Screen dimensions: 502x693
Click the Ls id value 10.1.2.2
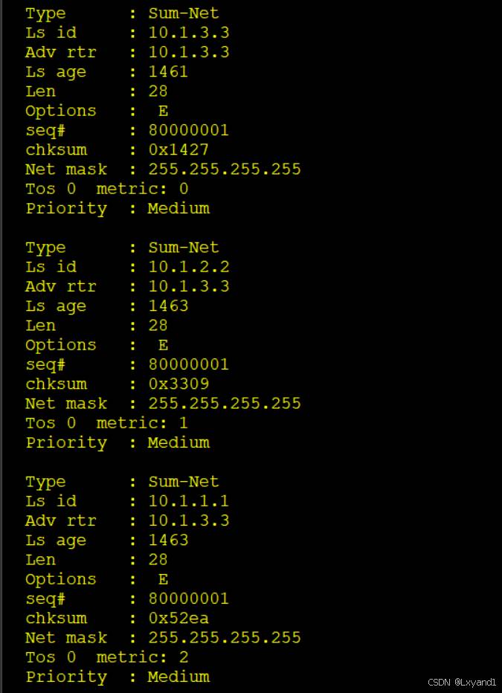(x=188, y=267)
